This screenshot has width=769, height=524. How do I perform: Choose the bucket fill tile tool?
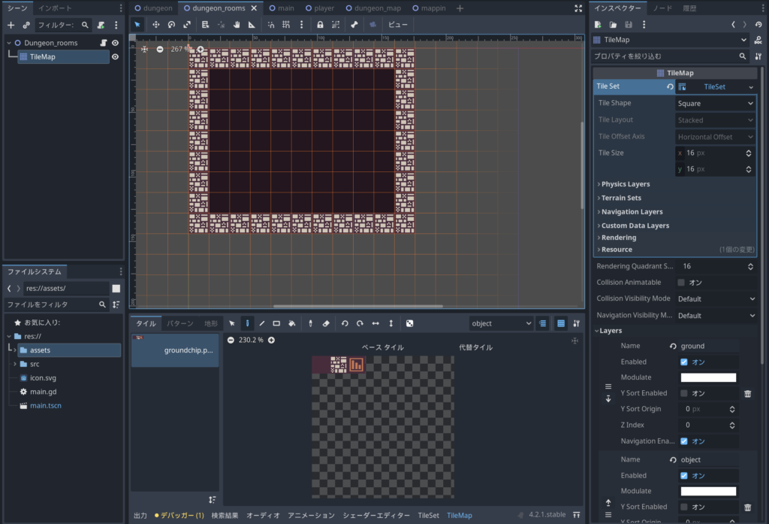pos(291,323)
